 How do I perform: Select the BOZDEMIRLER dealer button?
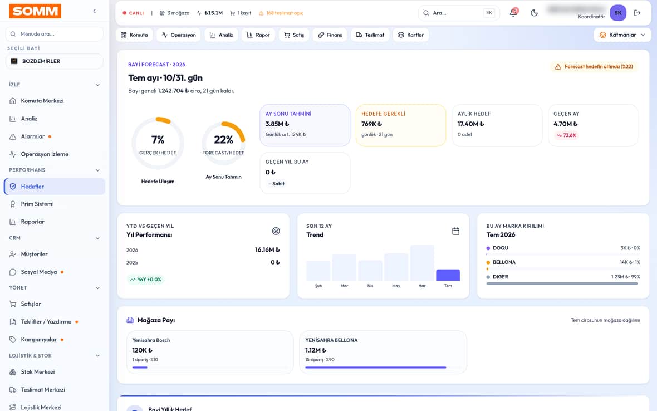pos(55,61)
